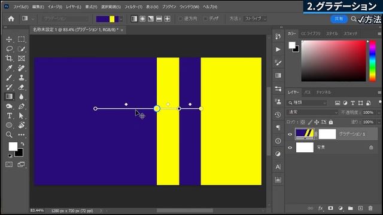Select the Horizontal Type tool
383x215 pixels.
pos(9,115)
